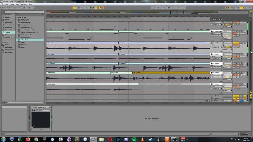This screenshot has height=142, width=253.
Task: Select Guitar Rig 5 in plug-in list
Action: (30, 40)
